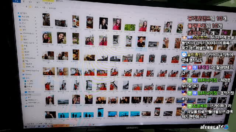Select the Quick access star in the sidebar

pos(18,13)
